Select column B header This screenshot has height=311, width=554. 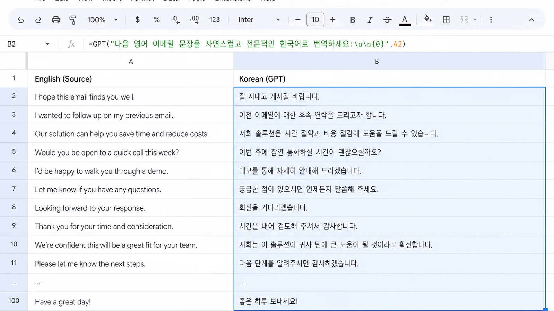point(390,61)
